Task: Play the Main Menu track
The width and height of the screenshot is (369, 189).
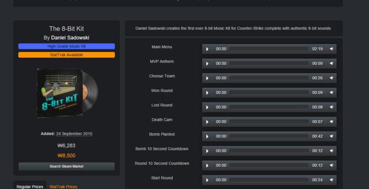Action: click(207, 49)
